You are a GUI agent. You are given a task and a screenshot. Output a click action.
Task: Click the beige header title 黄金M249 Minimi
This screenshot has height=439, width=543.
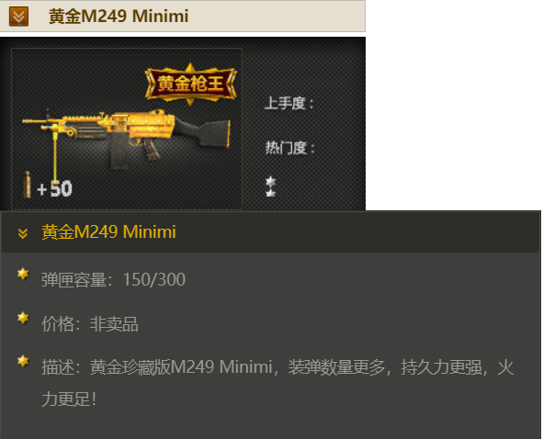tap(119, 17)
